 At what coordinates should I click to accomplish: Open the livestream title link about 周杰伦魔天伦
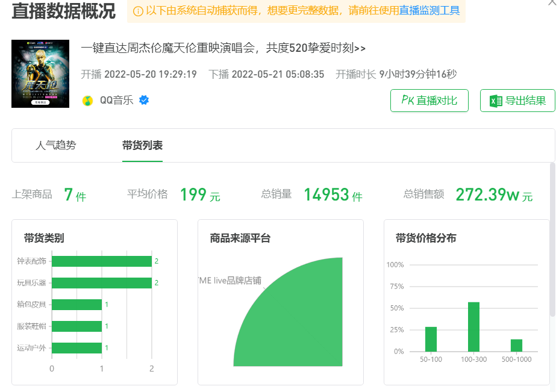pyautogui.click(x=223, y=48)
